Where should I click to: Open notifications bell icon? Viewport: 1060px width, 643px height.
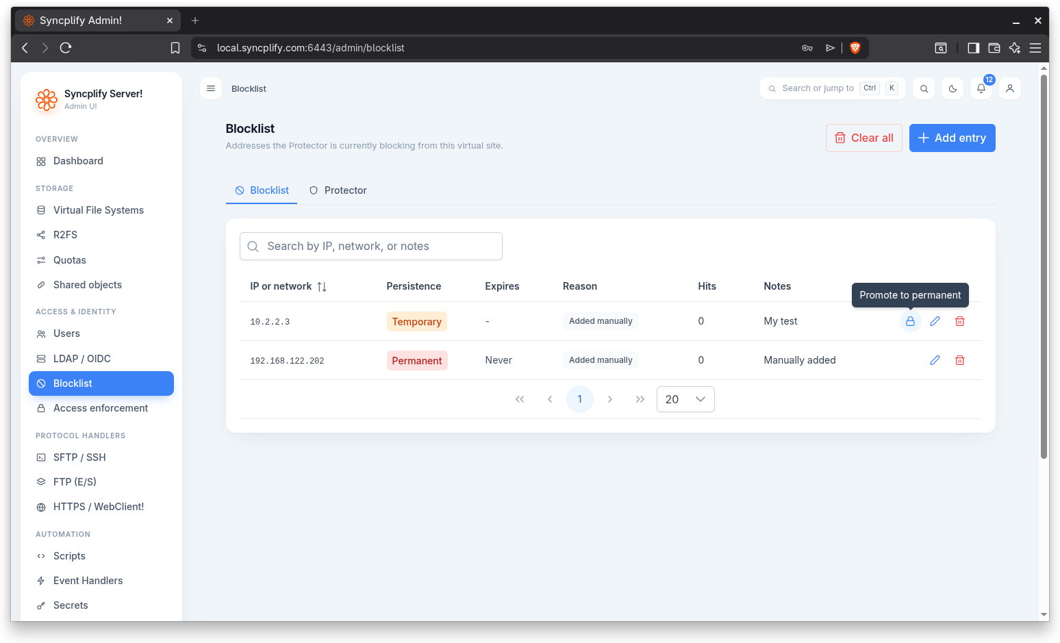click(x=981, y=88)
